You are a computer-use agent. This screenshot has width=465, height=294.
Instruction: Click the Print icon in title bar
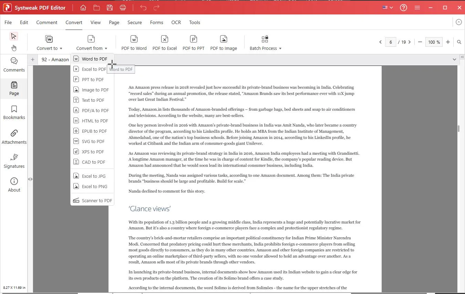click(123, 8)
